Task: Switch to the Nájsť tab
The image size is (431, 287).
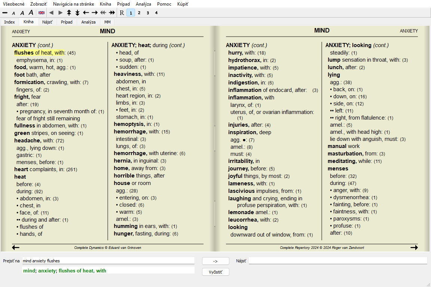Action: click(x=48, y=22)
